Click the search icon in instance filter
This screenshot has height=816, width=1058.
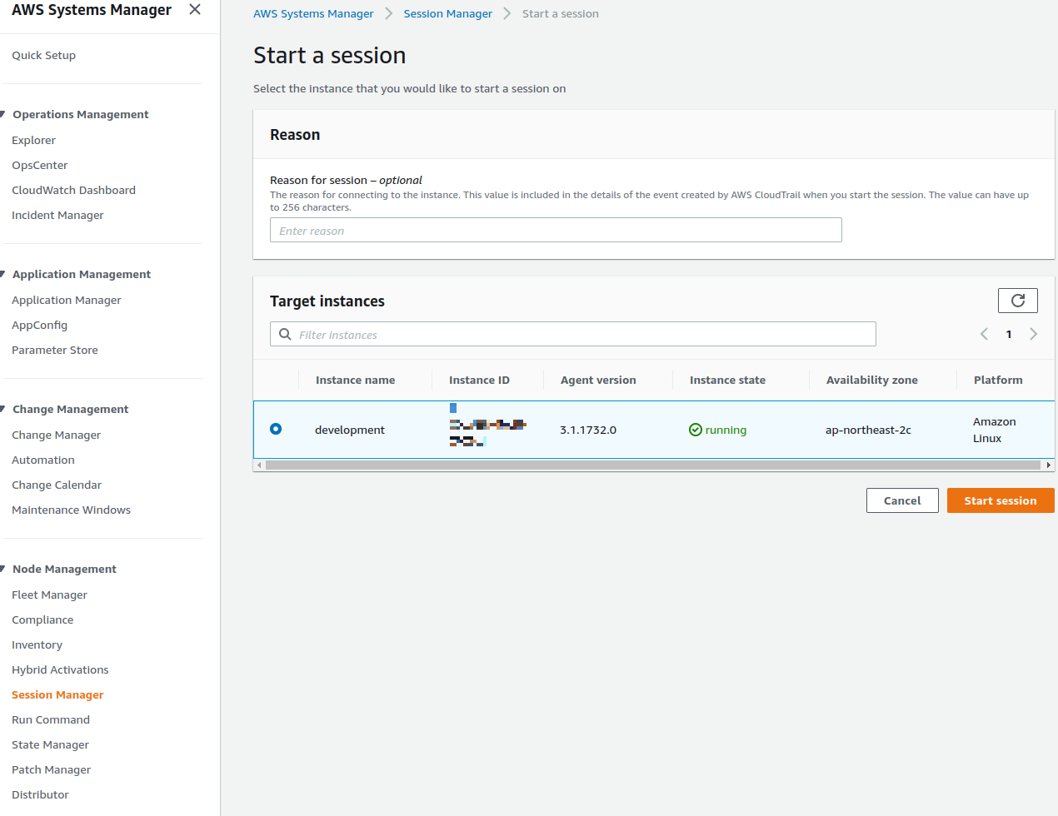pos(285,334)
